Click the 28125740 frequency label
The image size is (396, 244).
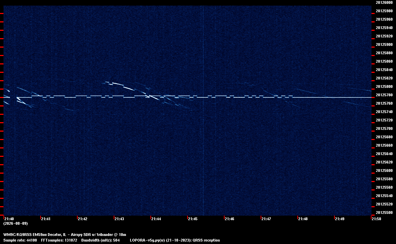[x=384, y=112]
